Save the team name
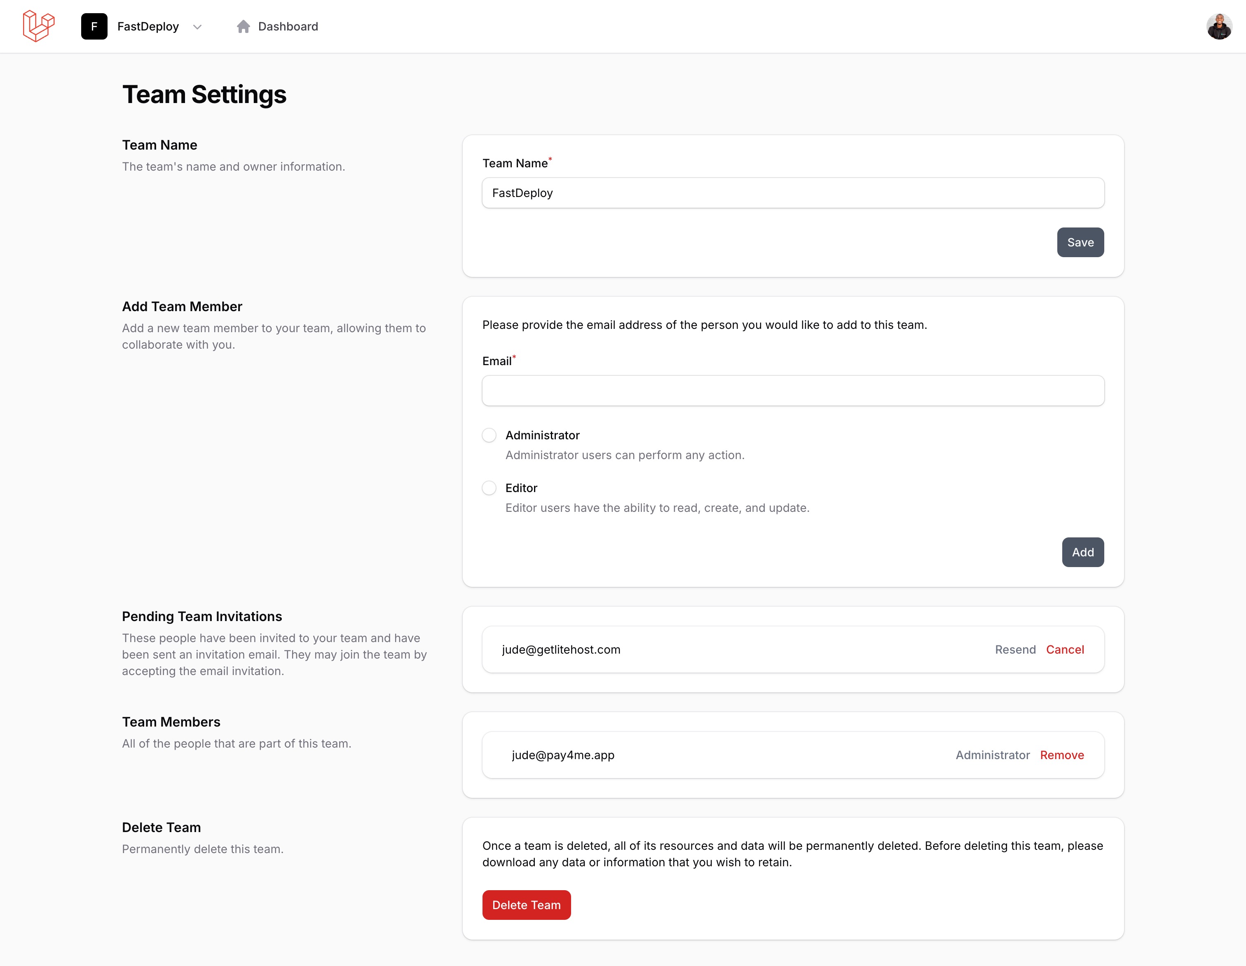This screenshot has width=1246, height=966. pos(1080,242)
